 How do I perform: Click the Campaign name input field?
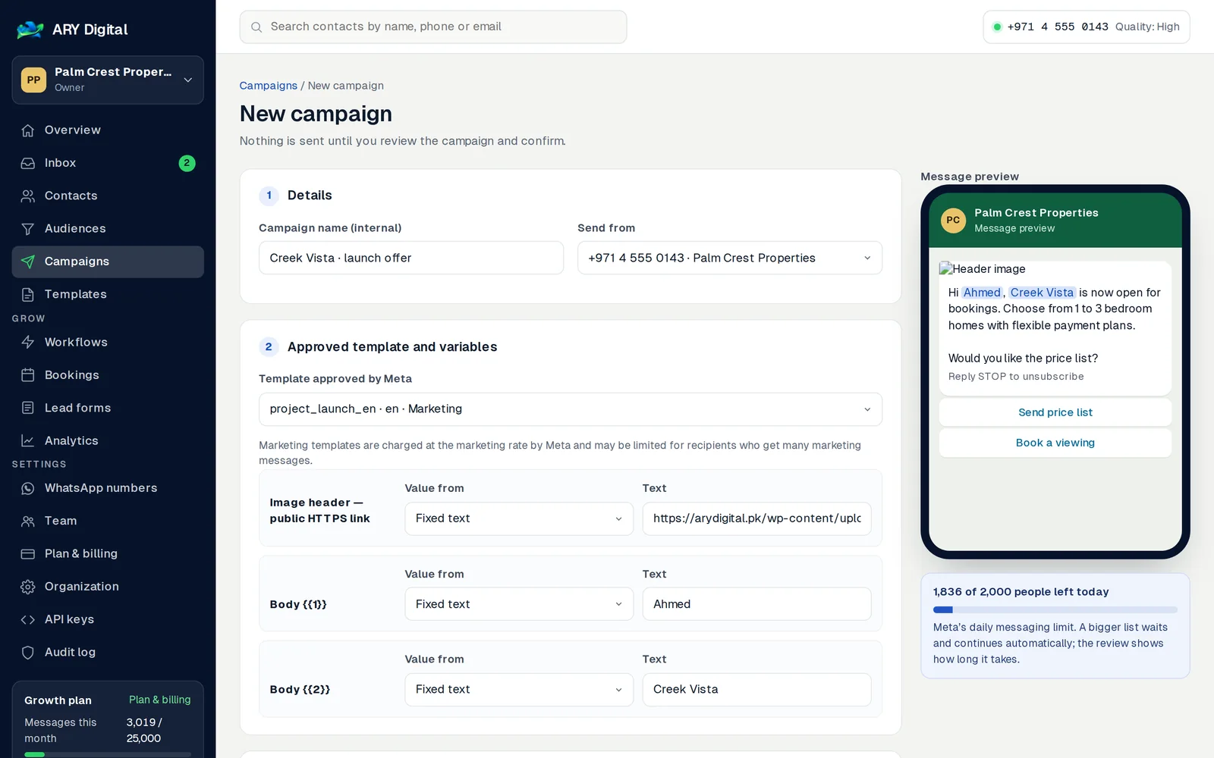click(411, 258)
